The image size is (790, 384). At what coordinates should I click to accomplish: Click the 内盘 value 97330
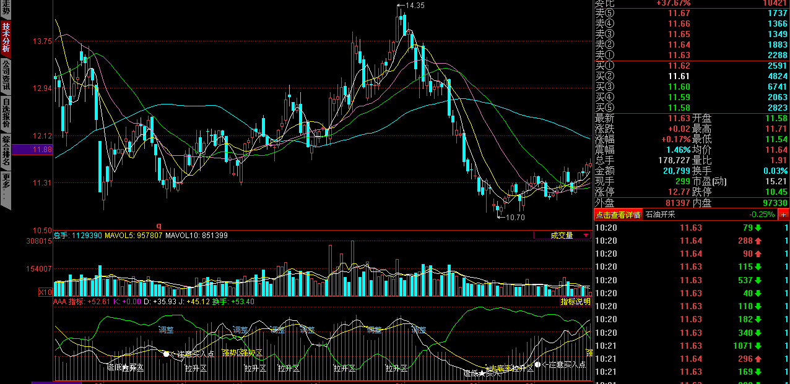coord(774,203)
